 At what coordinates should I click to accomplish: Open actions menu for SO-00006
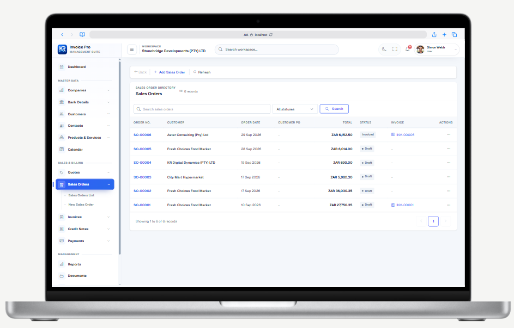(449, 134)
